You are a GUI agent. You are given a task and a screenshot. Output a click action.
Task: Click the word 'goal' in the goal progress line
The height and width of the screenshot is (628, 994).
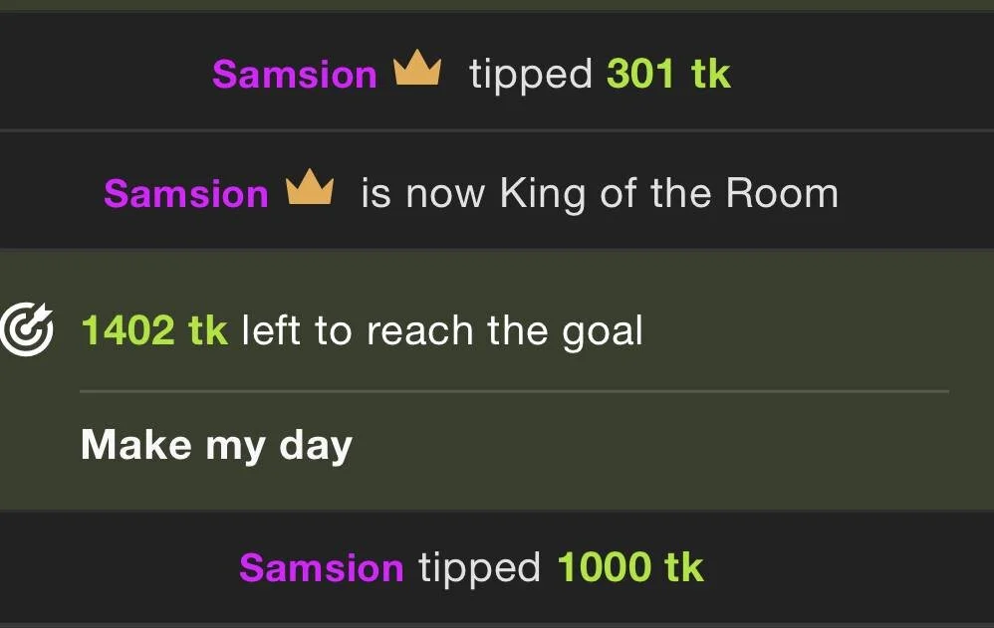pos(603,332)
